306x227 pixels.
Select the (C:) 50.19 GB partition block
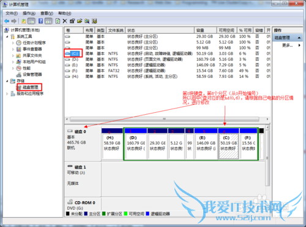coord(228,144)
